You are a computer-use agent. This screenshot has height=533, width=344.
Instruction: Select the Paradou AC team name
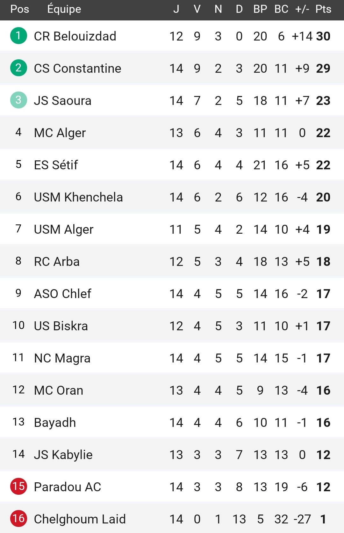click(68, 487)
